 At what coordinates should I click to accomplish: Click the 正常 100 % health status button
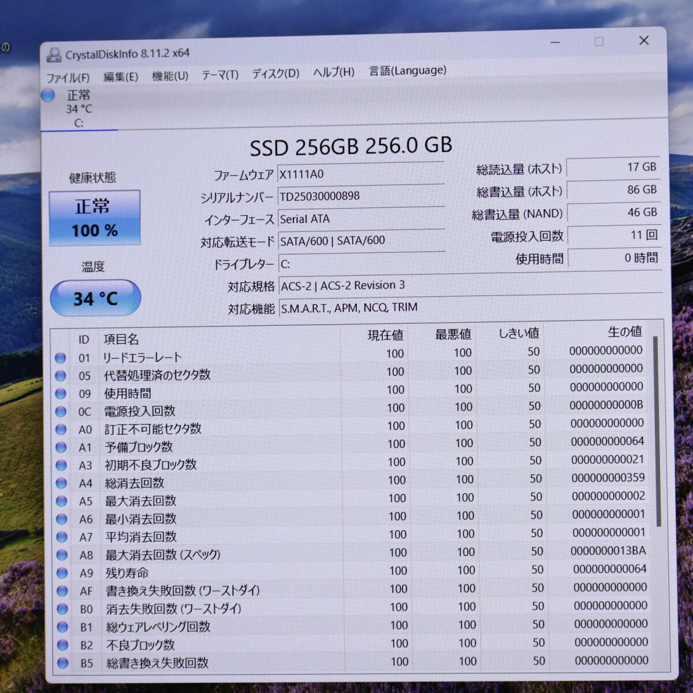tap(95, 218)
